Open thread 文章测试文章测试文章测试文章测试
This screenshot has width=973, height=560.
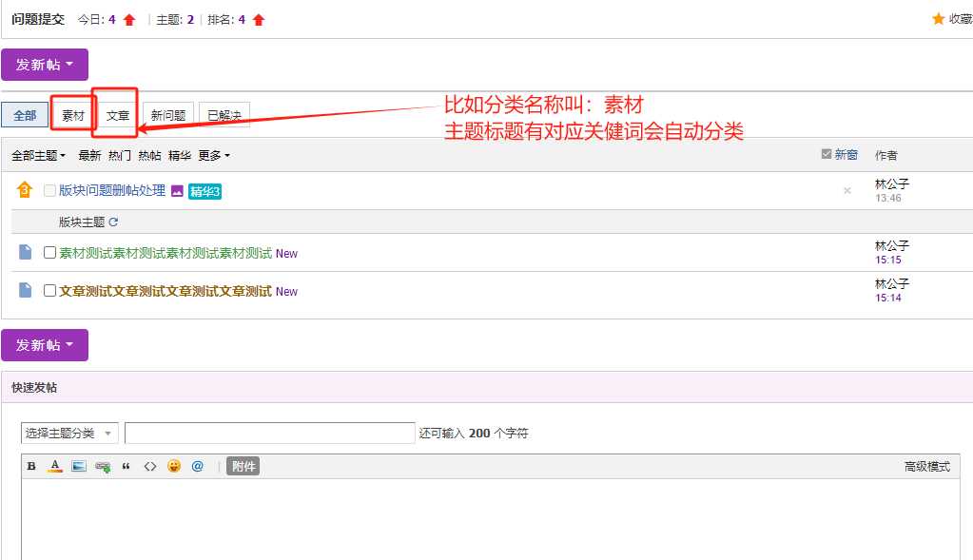pos(165,291)
